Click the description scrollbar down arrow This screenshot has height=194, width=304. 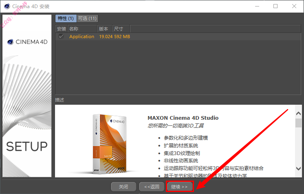(x=299, y=168)
